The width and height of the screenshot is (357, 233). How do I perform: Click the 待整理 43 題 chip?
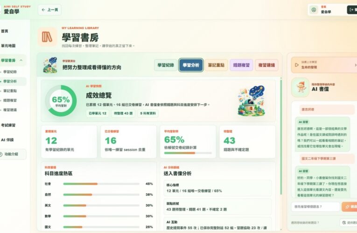coord(123,113)
